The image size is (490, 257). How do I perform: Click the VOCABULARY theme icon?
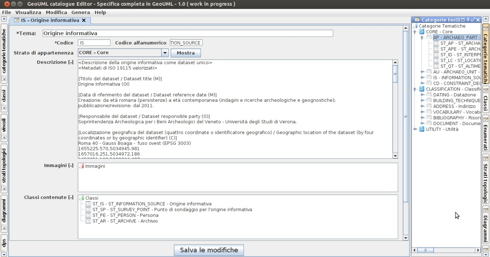tap(429, 112)
